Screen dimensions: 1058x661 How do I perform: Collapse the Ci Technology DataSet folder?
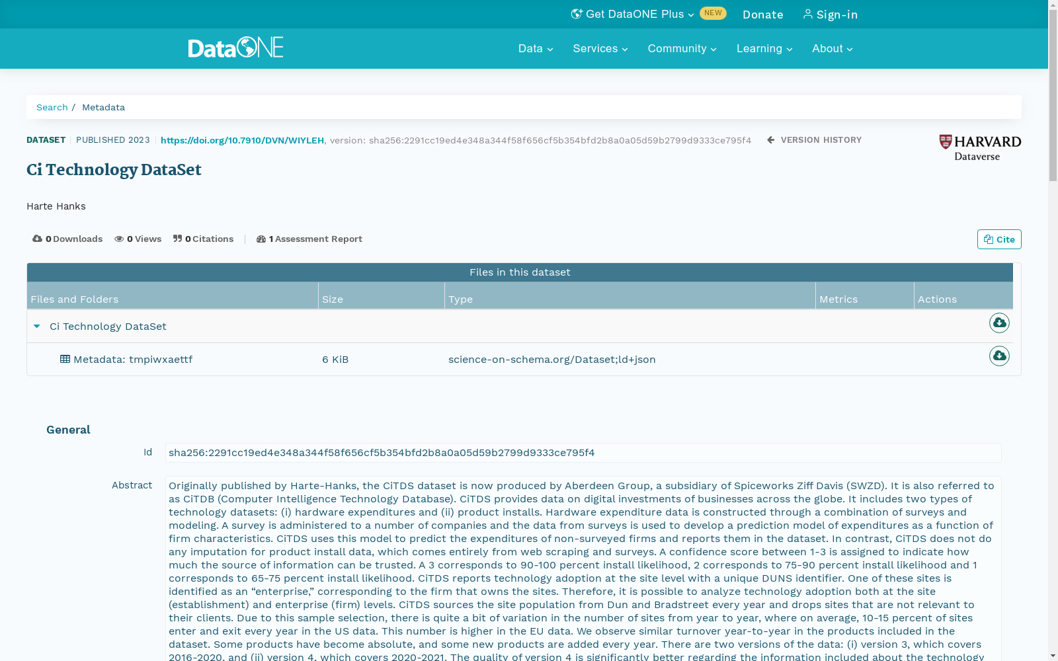37,326
